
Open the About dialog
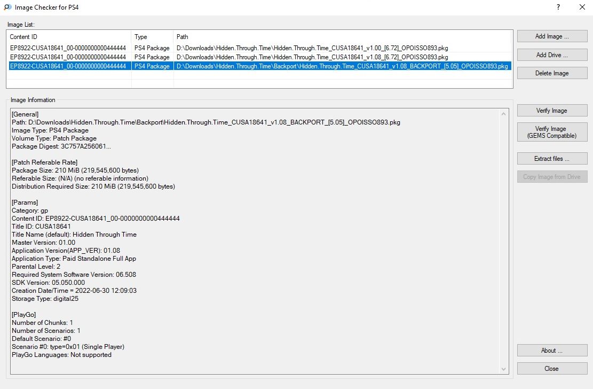point(552,351)
